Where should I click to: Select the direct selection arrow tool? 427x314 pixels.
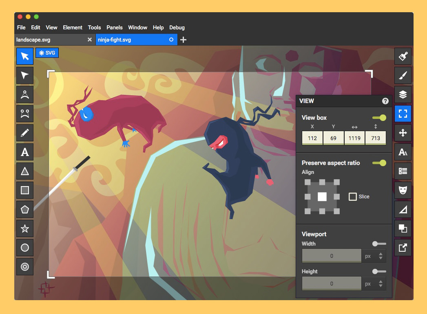tap(25, 75)
